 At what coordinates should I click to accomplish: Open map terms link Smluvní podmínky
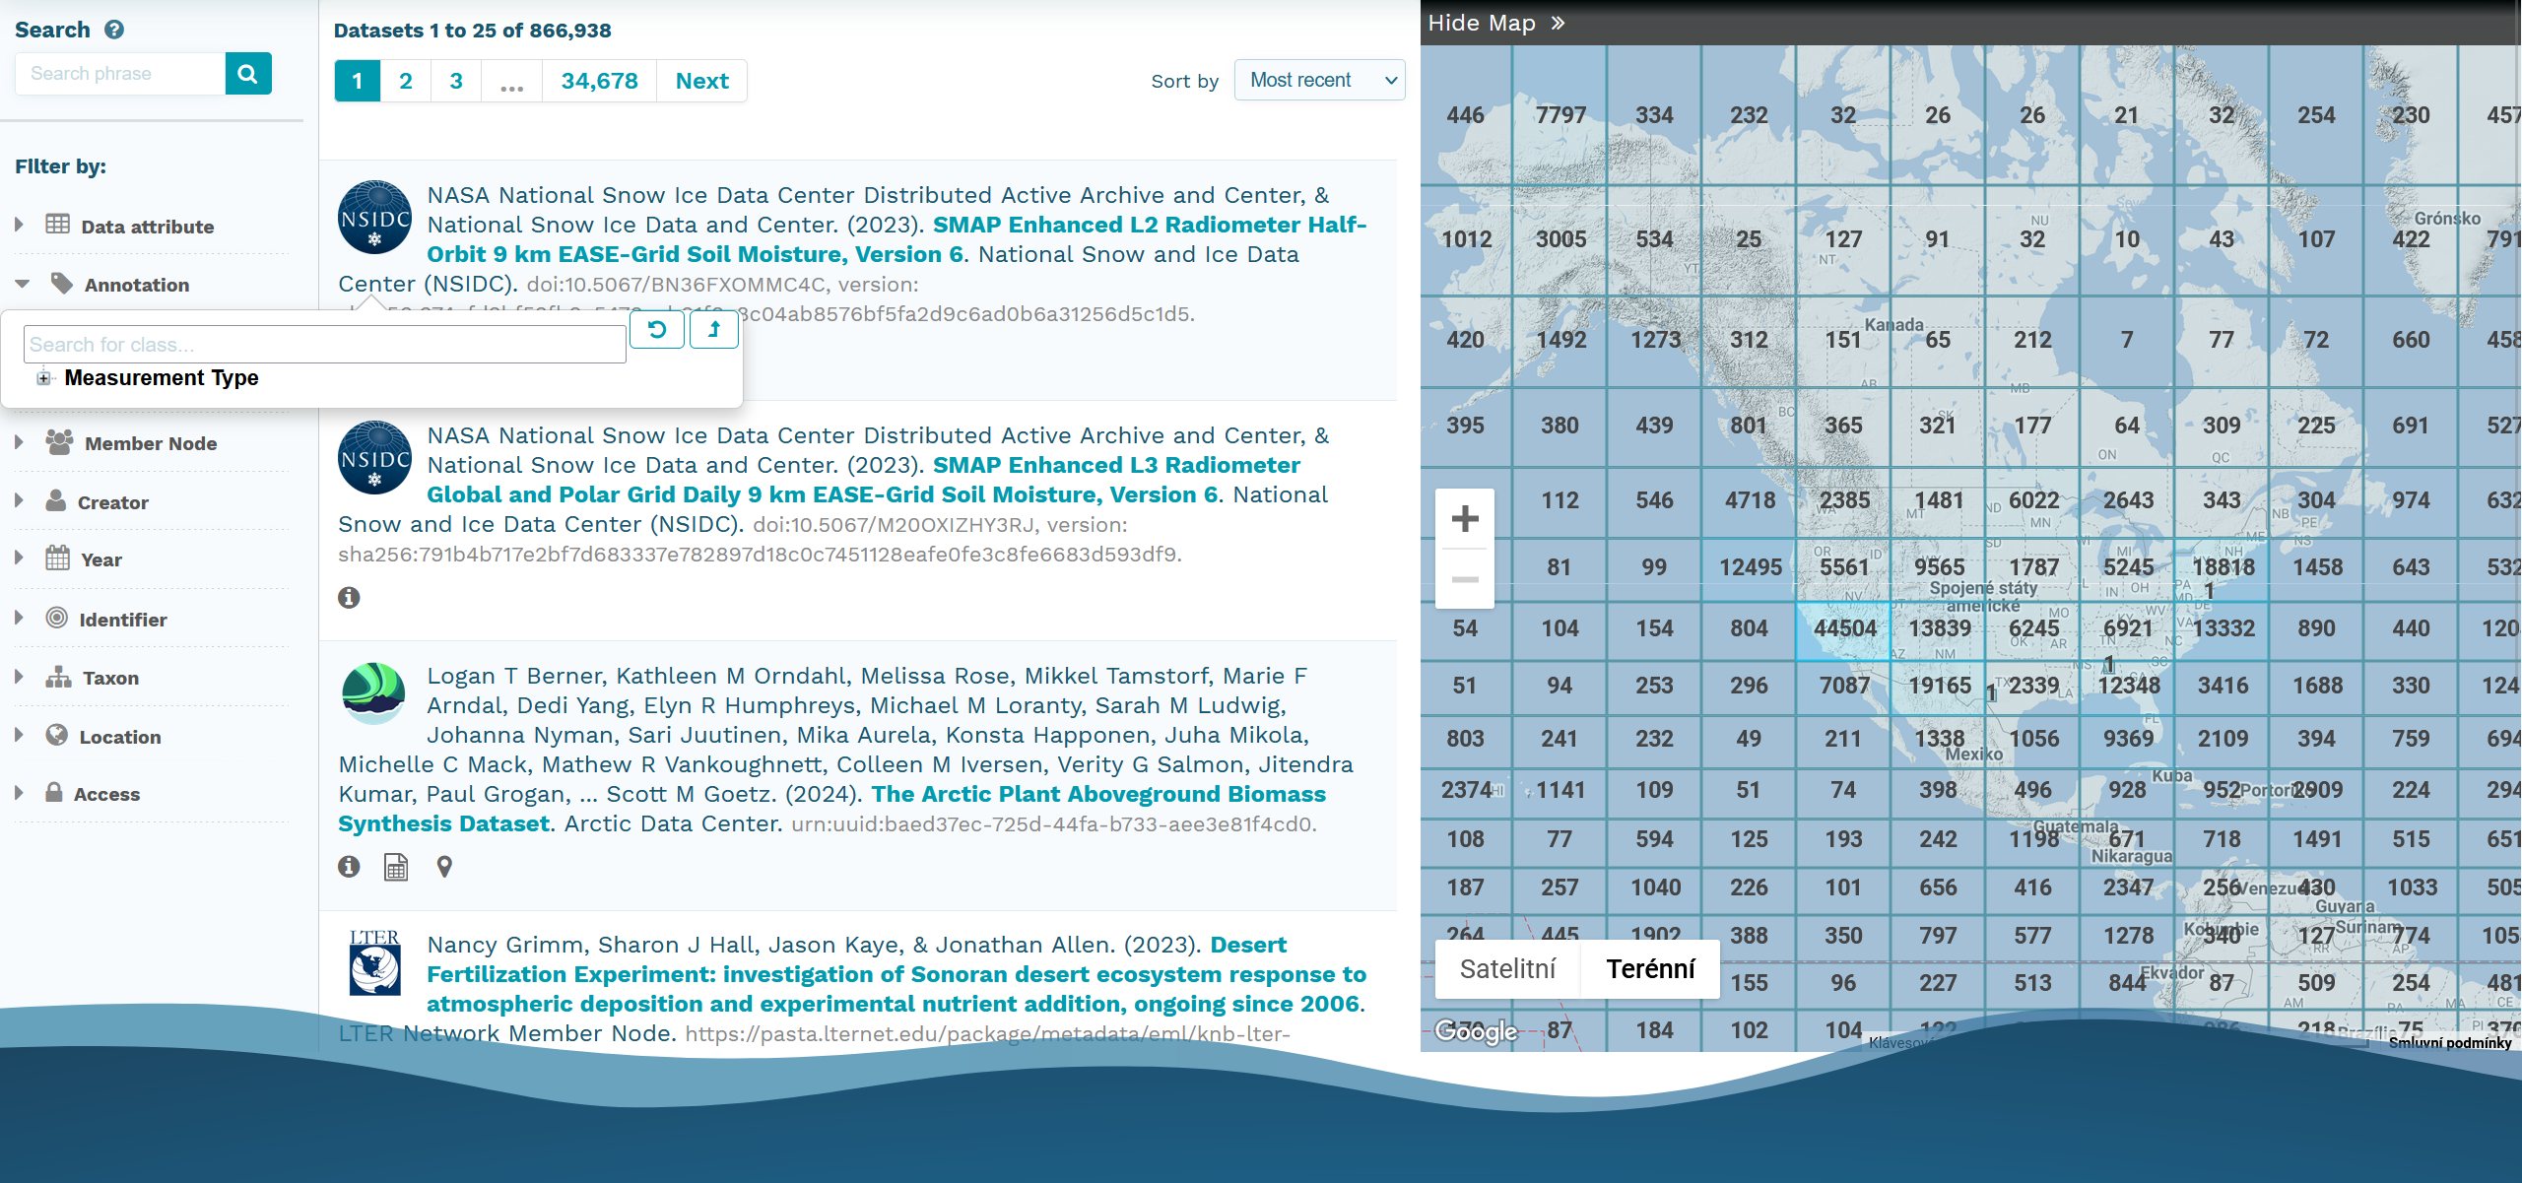click(2449, 1042)
